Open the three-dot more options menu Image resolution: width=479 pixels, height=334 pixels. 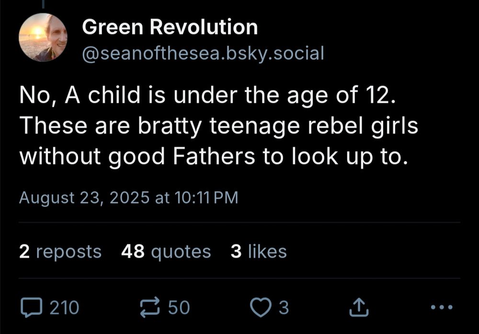(x=441, y=307)
